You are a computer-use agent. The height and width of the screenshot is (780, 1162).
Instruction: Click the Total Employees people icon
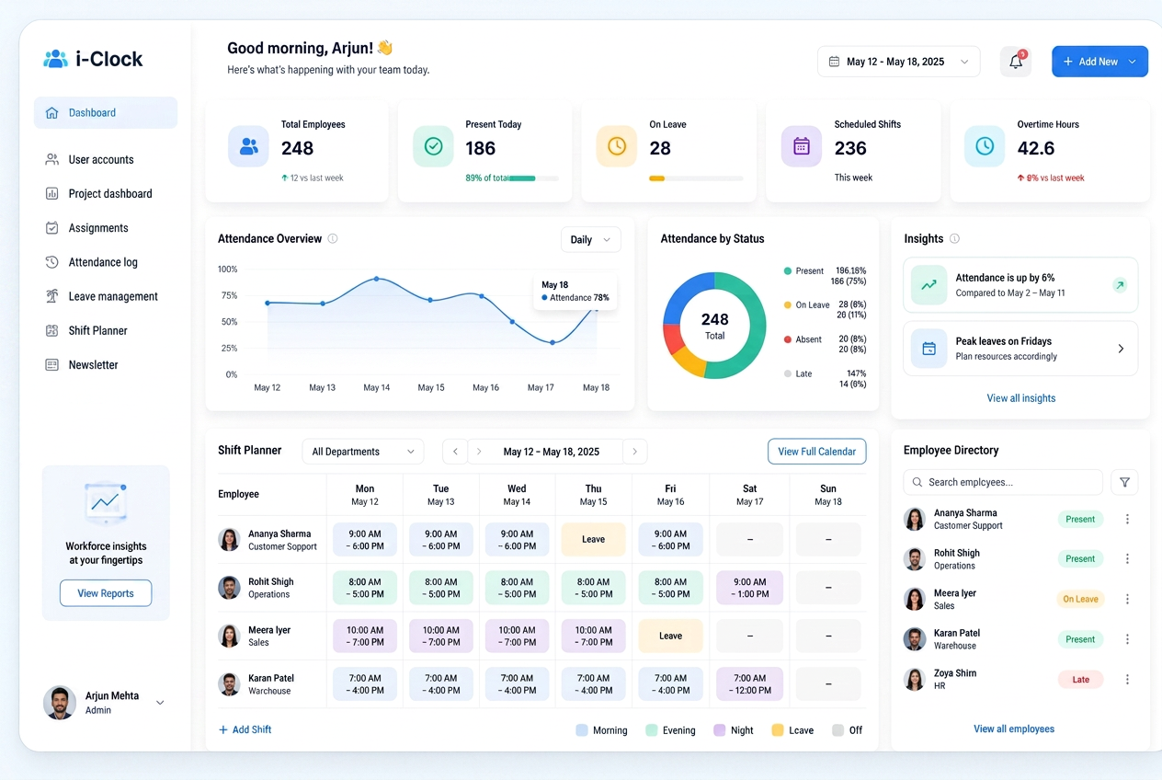[248, 146]
